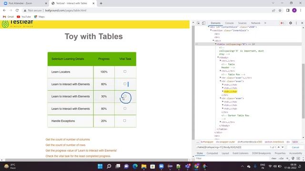The height and width of the screenshot is (171, 305).
Task: Reload the page with the refresh icon
Action: click(17, 10)
